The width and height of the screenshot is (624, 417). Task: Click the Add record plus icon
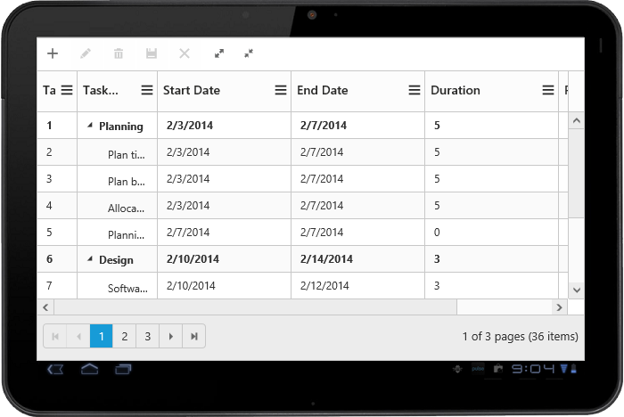(x=53, y=53)
